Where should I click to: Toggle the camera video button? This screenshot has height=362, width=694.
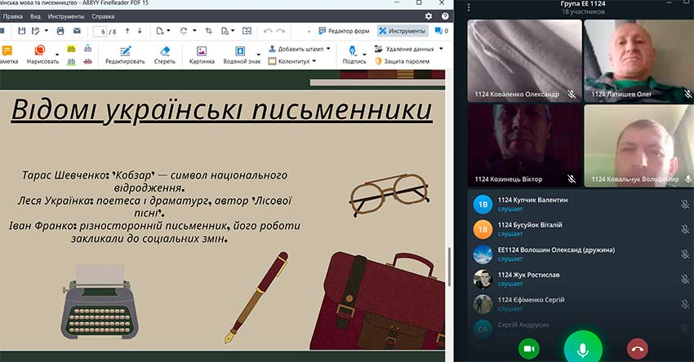529,348
